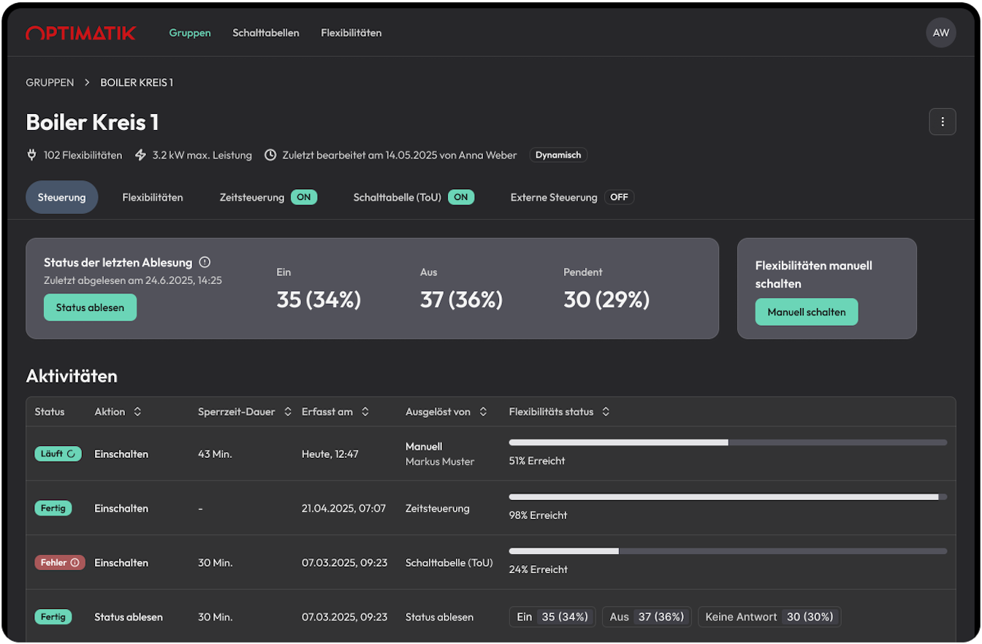Click the 51% Erreicht progress bar
Screen dimensions: 982x644
[727, 442]
